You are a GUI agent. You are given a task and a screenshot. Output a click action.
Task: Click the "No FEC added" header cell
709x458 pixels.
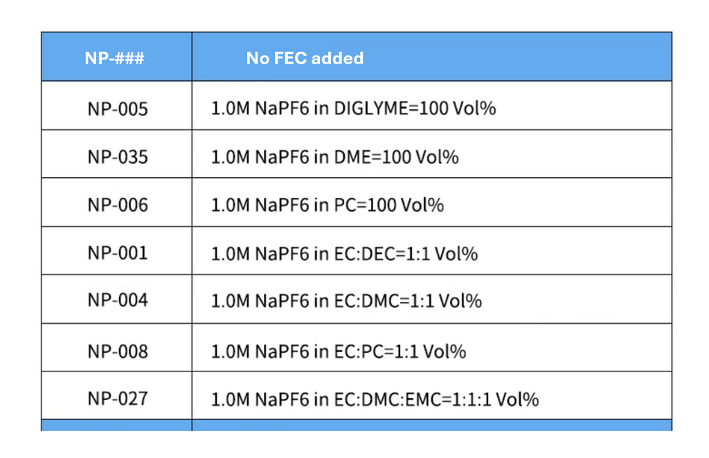(x=305, y=58)
